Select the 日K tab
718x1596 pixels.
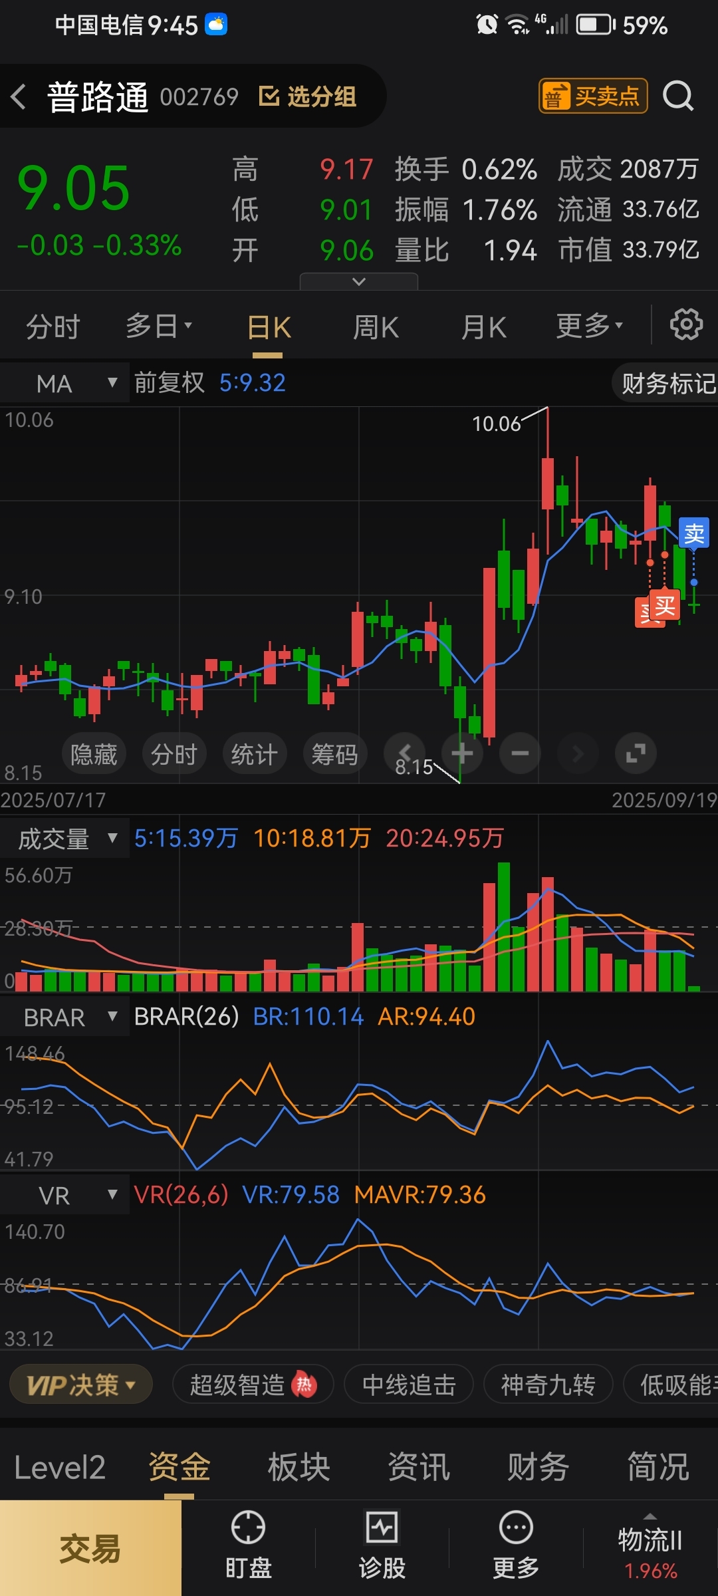tap(269, 327)
